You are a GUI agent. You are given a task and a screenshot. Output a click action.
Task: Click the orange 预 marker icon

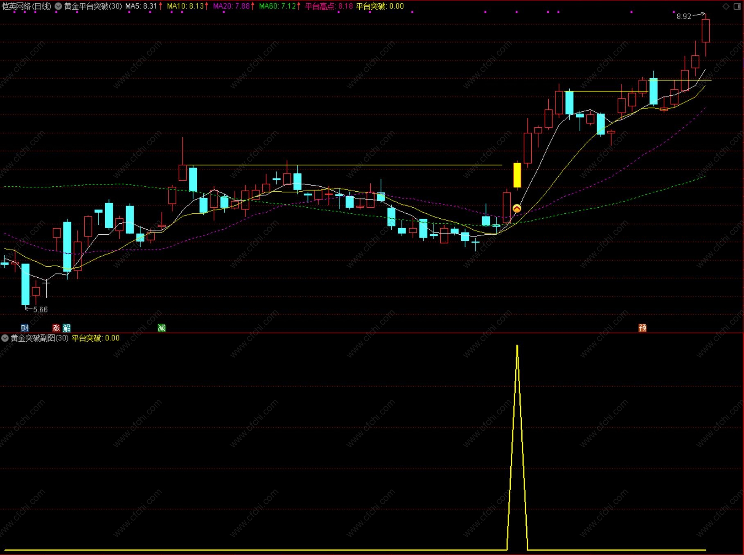click(x=643, y=328)
